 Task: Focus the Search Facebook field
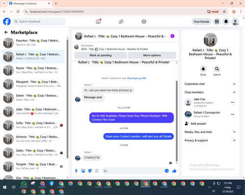tap(39, 22)
